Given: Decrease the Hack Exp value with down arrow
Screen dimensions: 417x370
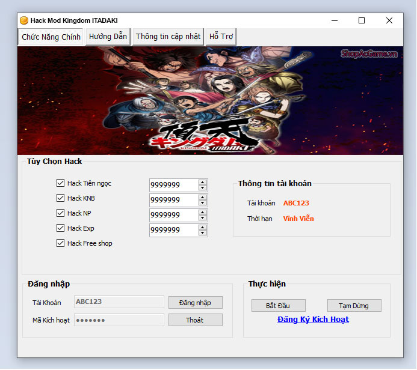Looking at the screenshot, I should click(x=203, y=233).
